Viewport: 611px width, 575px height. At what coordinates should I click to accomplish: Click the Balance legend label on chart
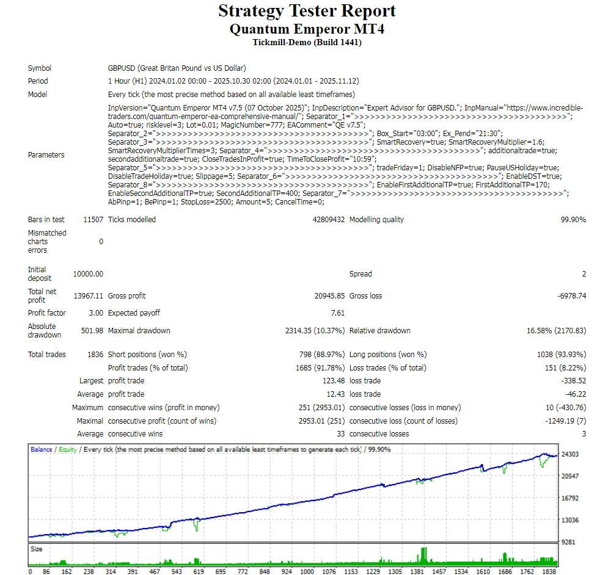tap(42, 449)
